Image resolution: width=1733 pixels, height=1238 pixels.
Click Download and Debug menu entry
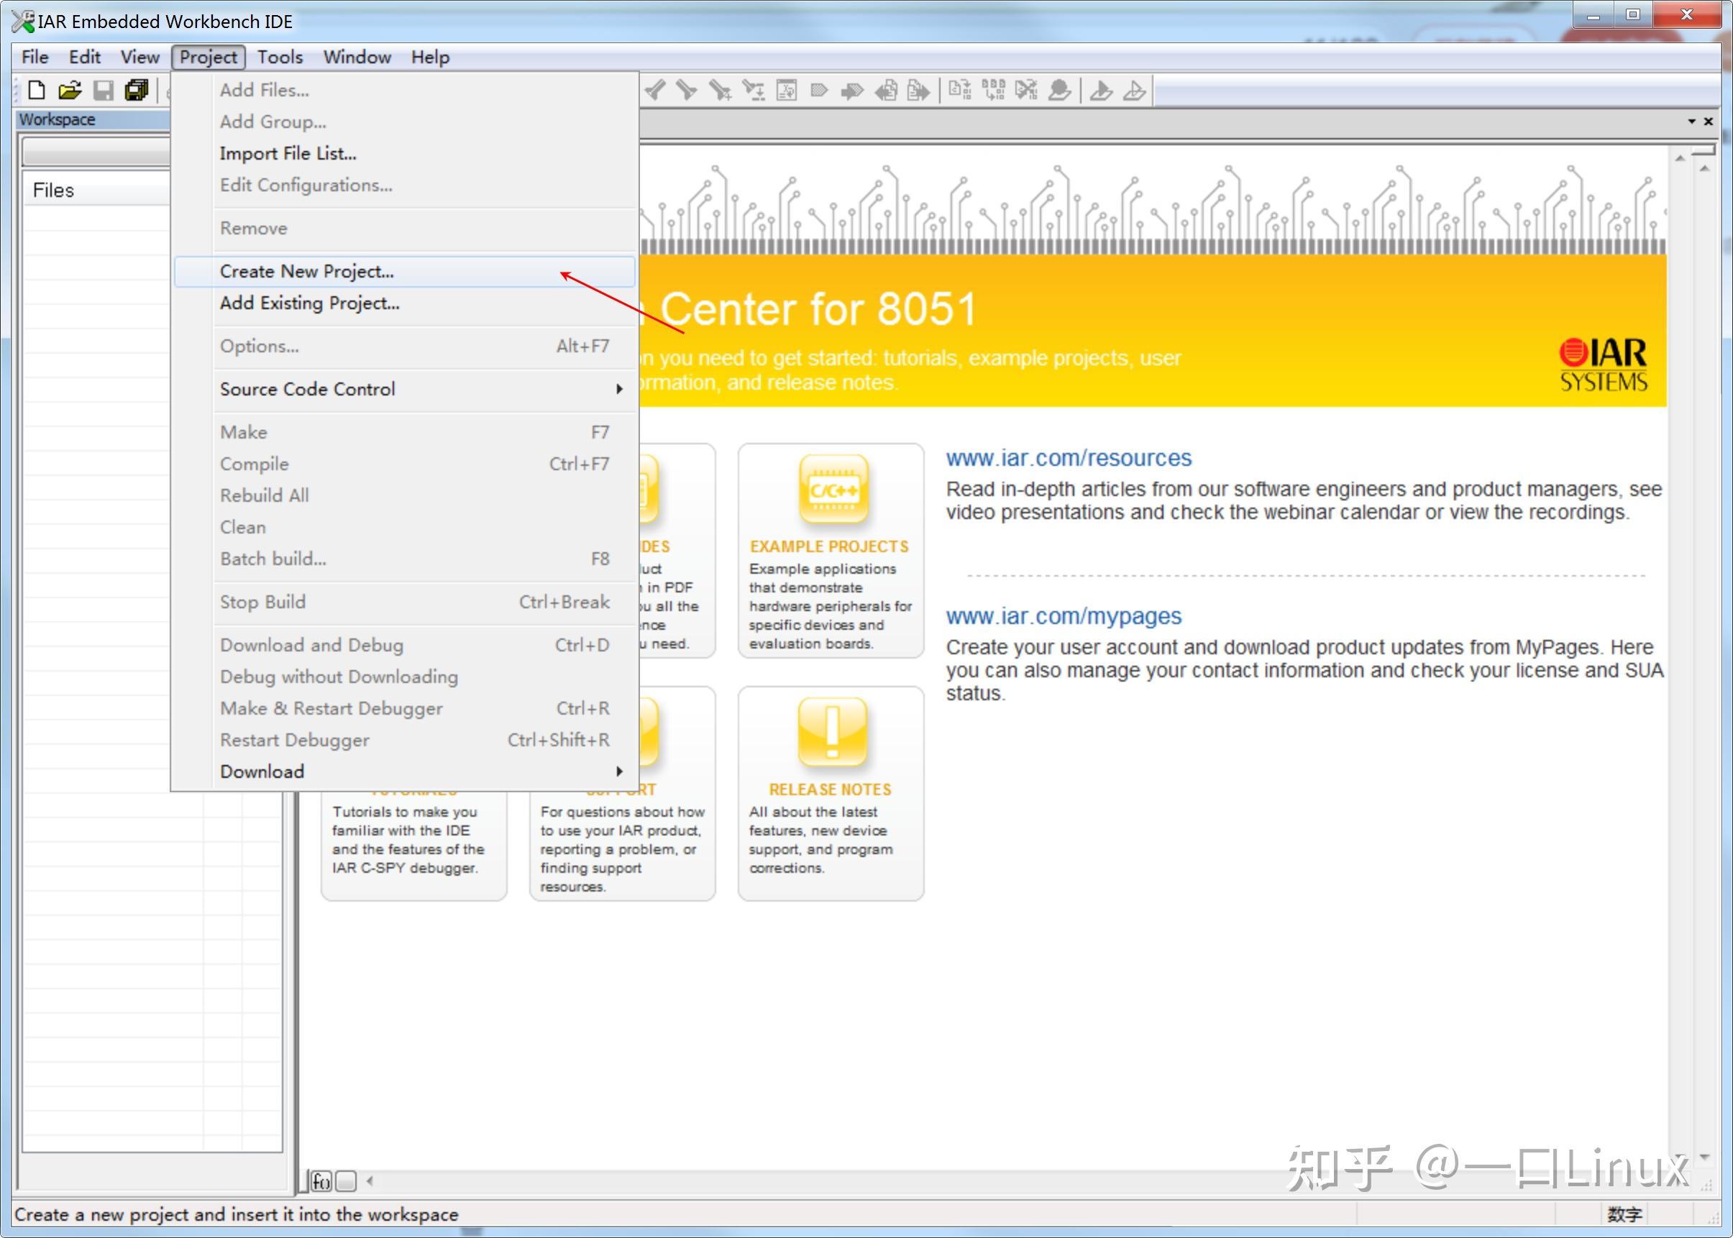(x=405, y=645)
